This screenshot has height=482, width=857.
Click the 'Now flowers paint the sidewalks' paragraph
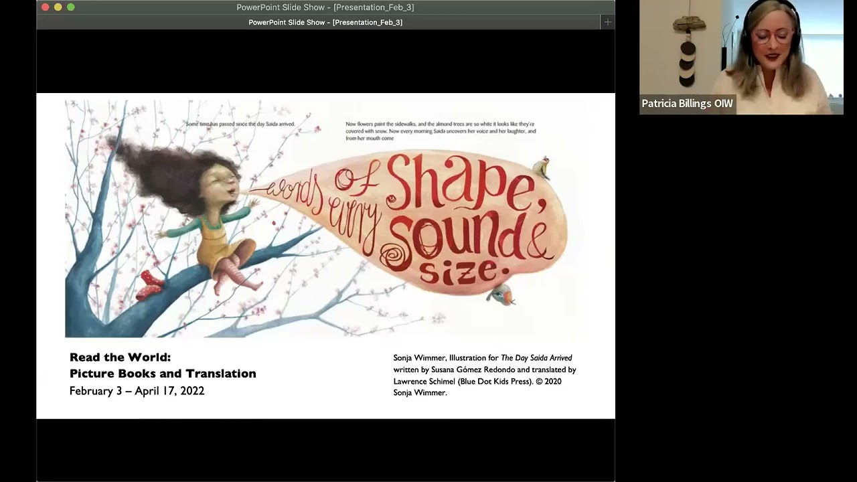coord(441,131)
